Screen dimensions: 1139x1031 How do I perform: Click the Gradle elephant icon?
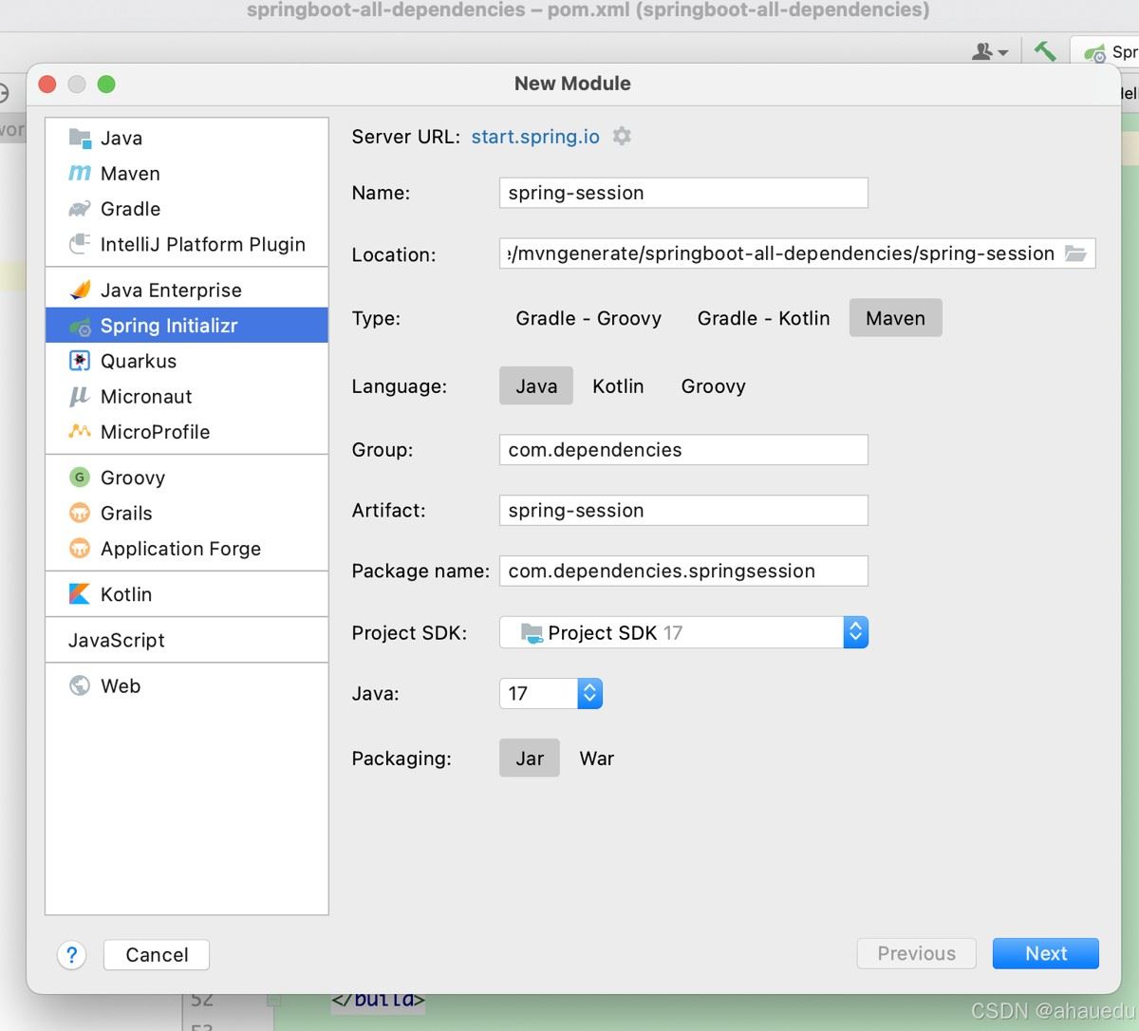[80, 208]
